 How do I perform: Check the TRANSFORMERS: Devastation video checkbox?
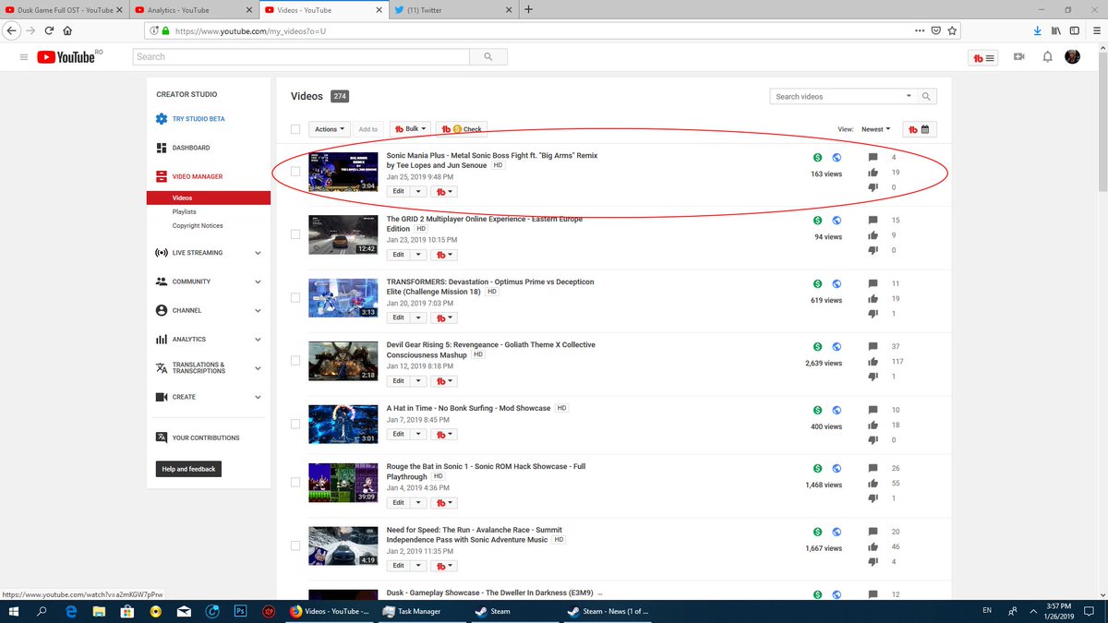tap(295, 297)
